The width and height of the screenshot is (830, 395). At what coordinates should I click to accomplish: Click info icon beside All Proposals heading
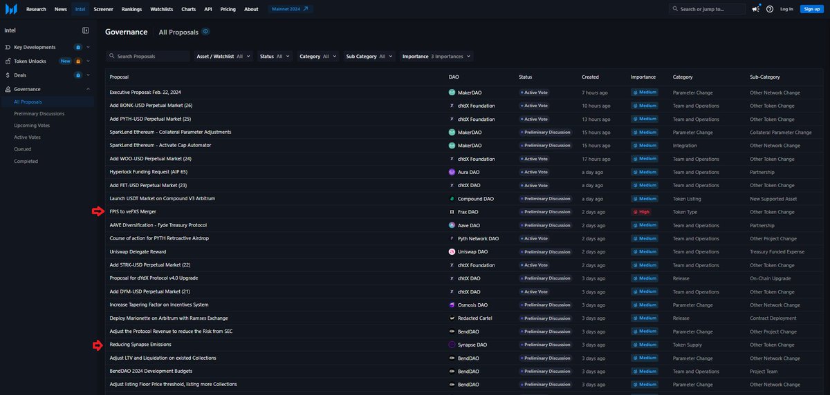(205, 32)
